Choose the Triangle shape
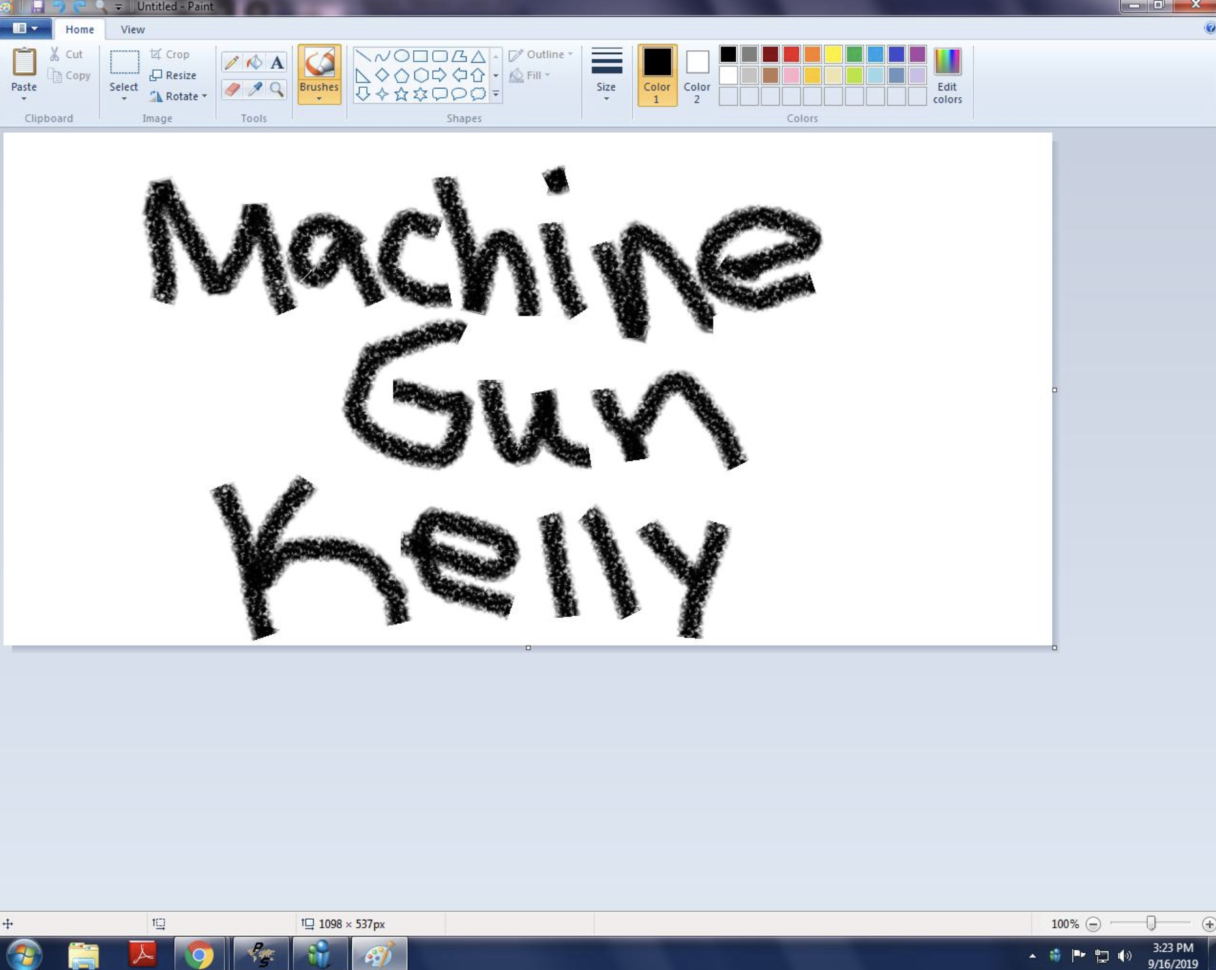 click(478, 56)
